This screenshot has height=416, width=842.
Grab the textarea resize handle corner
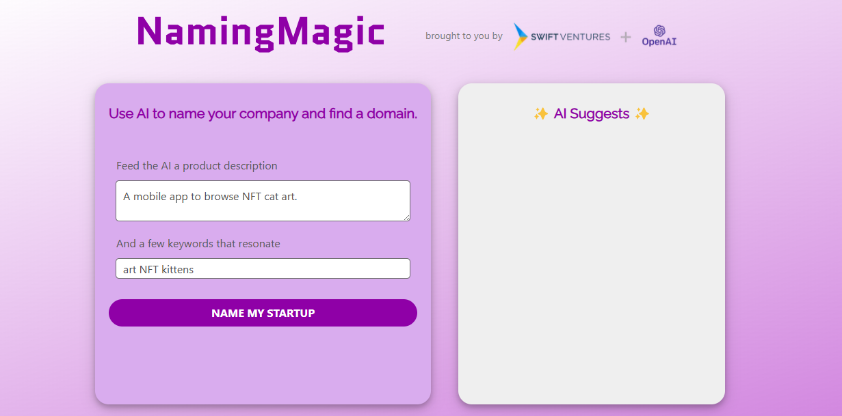click(x=406, y=217)
